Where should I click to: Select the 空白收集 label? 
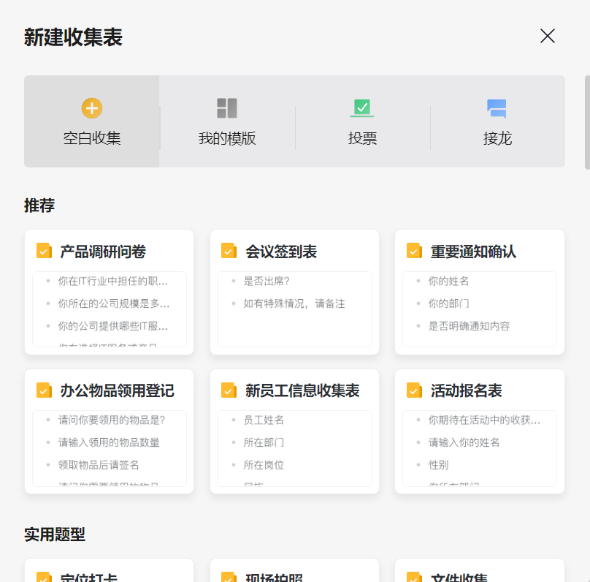[92, 138]
